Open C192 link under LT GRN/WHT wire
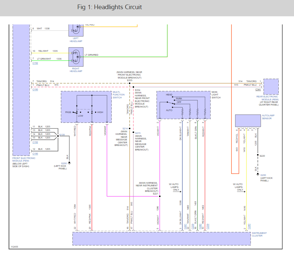 pos(35,63)
